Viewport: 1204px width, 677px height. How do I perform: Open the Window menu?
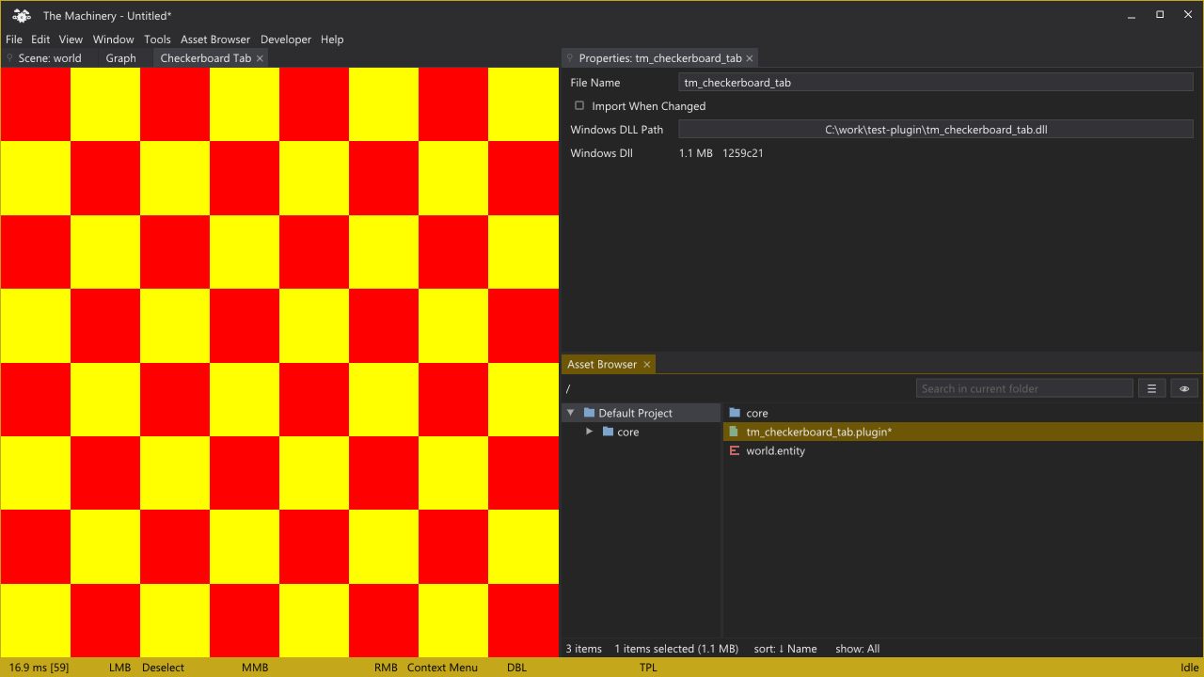coord(113,39)
